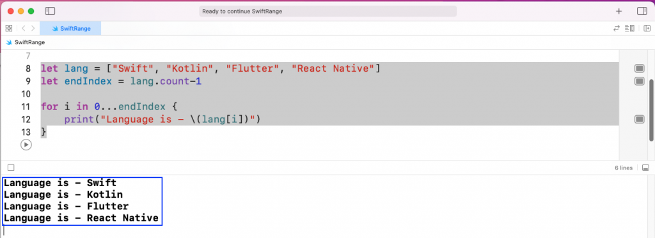Toggle the debug area square checkbox icon
This screenshot has height=238, width=655.
click(x=11, y=168)
